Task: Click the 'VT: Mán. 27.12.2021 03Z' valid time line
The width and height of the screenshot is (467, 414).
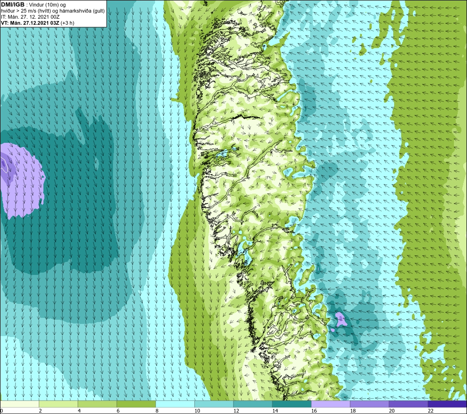Action: pyautogui.click(x=30, y=23)
